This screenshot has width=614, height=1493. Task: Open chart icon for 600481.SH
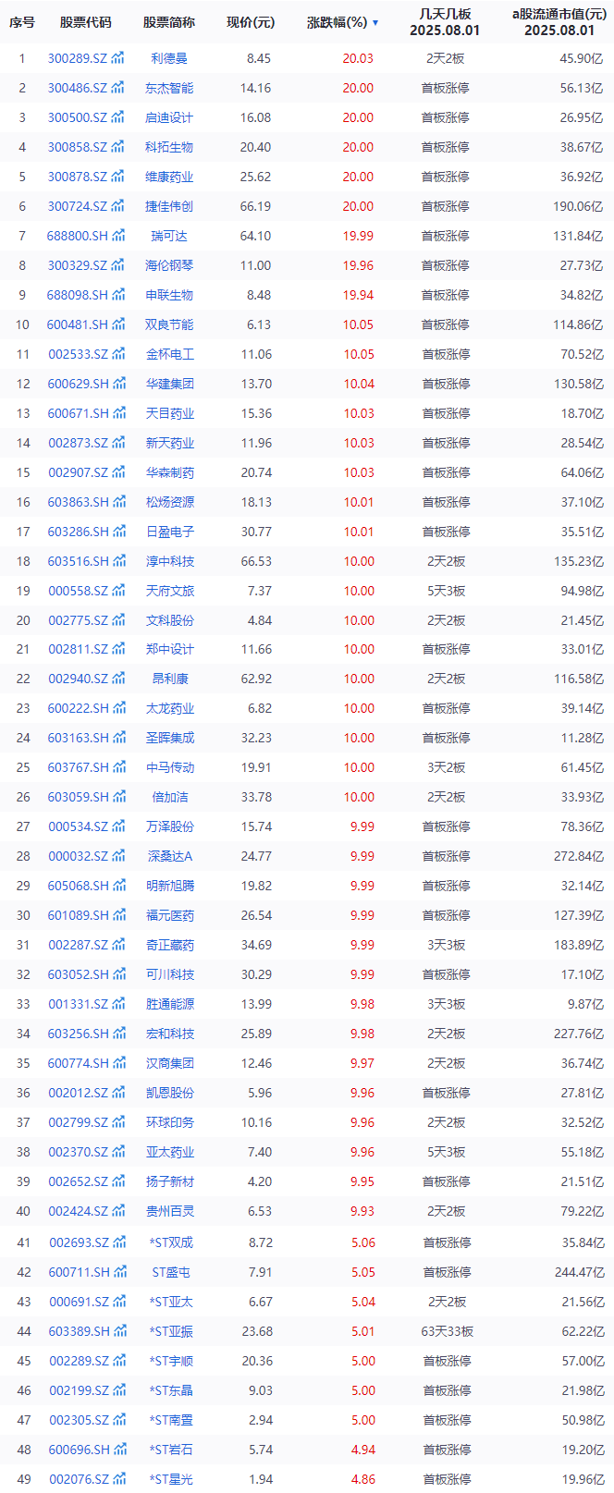coord(118,324)
